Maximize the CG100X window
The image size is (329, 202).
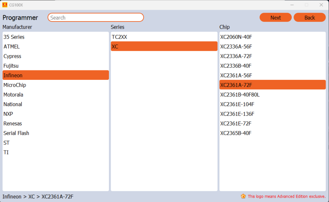pyautogui.click(x=306, y=5)
